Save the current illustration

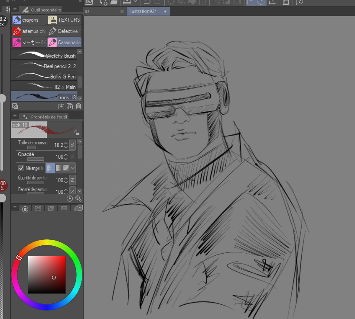click(x=127, y=2)
